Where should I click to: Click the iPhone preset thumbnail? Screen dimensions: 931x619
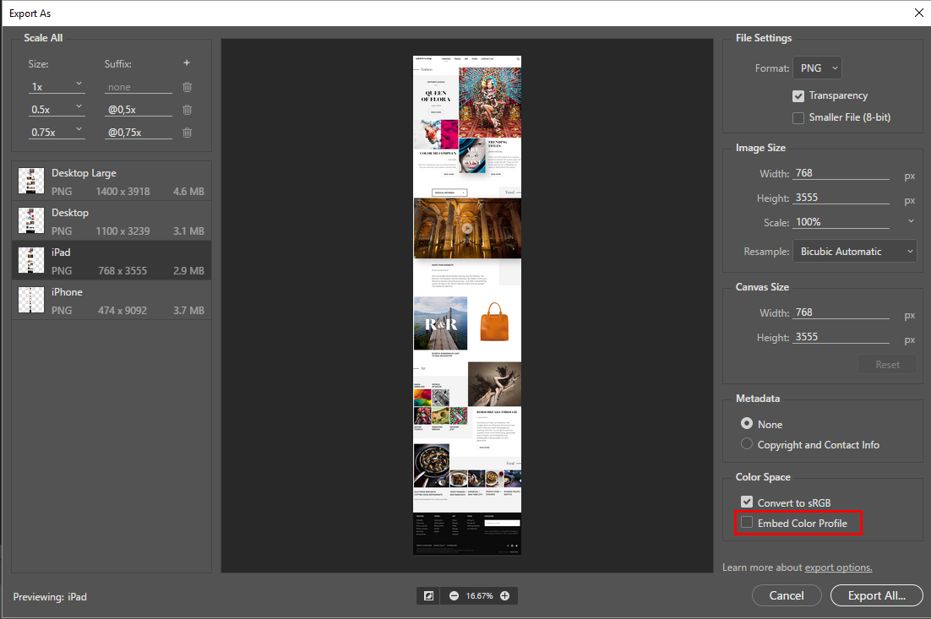click(31, 300)
